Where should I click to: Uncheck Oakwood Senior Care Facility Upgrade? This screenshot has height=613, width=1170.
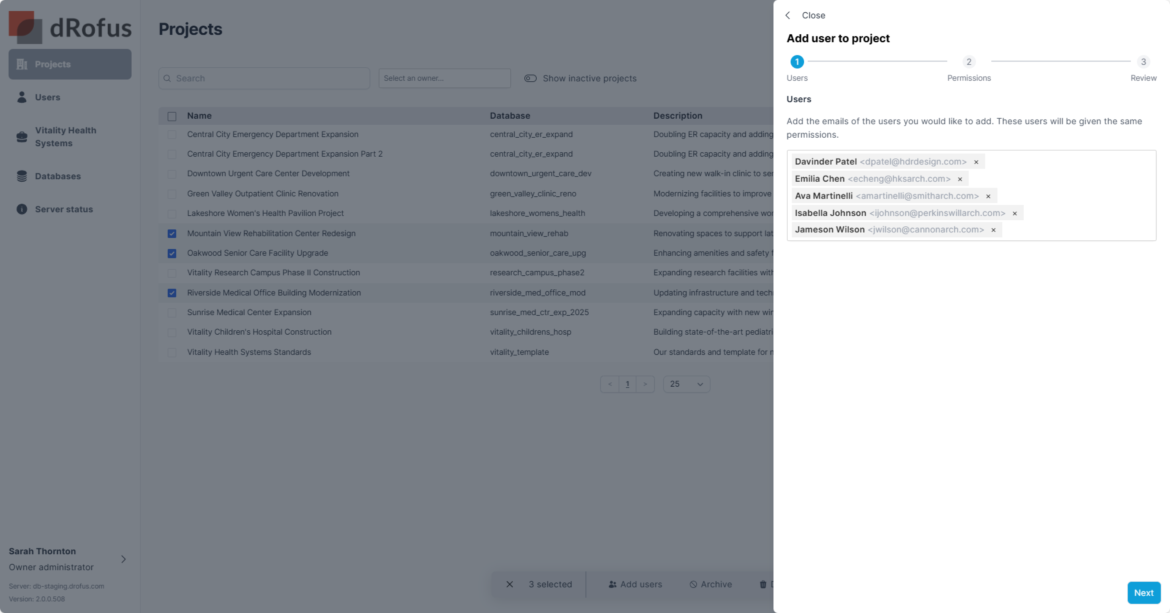pos(172,253)
